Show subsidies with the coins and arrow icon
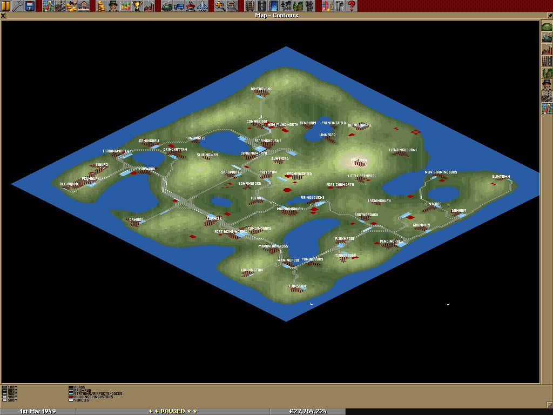553x415 pixels. point(72,5)
